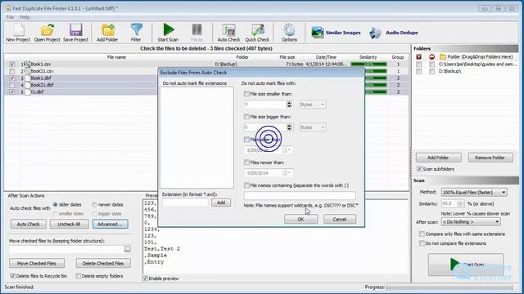Screen dimensions: 524x294
Task: Toggle Compare only files with same extensions
Action: pyautogui.click(x=422, y=234)
